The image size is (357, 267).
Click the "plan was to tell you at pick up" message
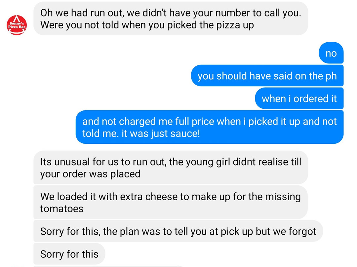(x=178, y=231)
